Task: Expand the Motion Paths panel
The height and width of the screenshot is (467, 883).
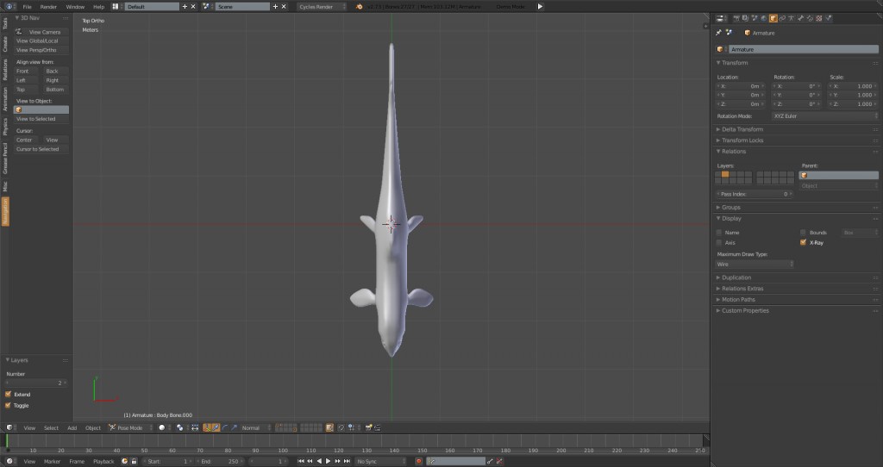Action: point(738,300)
